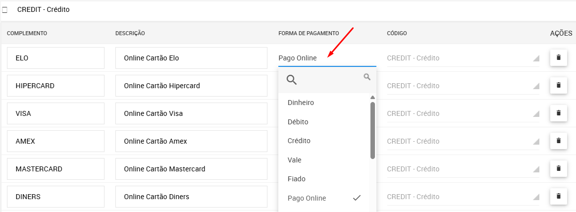576x212 pixels.
Task: Open the Código dropdown in ELO row
Action: coord(463,58)
